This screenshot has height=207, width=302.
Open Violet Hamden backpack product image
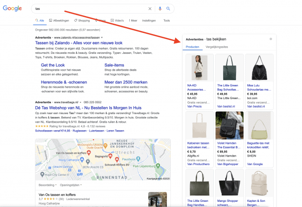click(229, 125)
